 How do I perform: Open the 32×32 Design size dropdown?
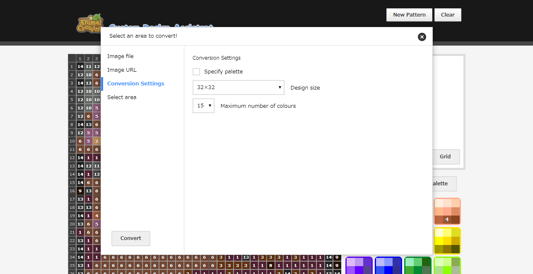click(239, 87)
